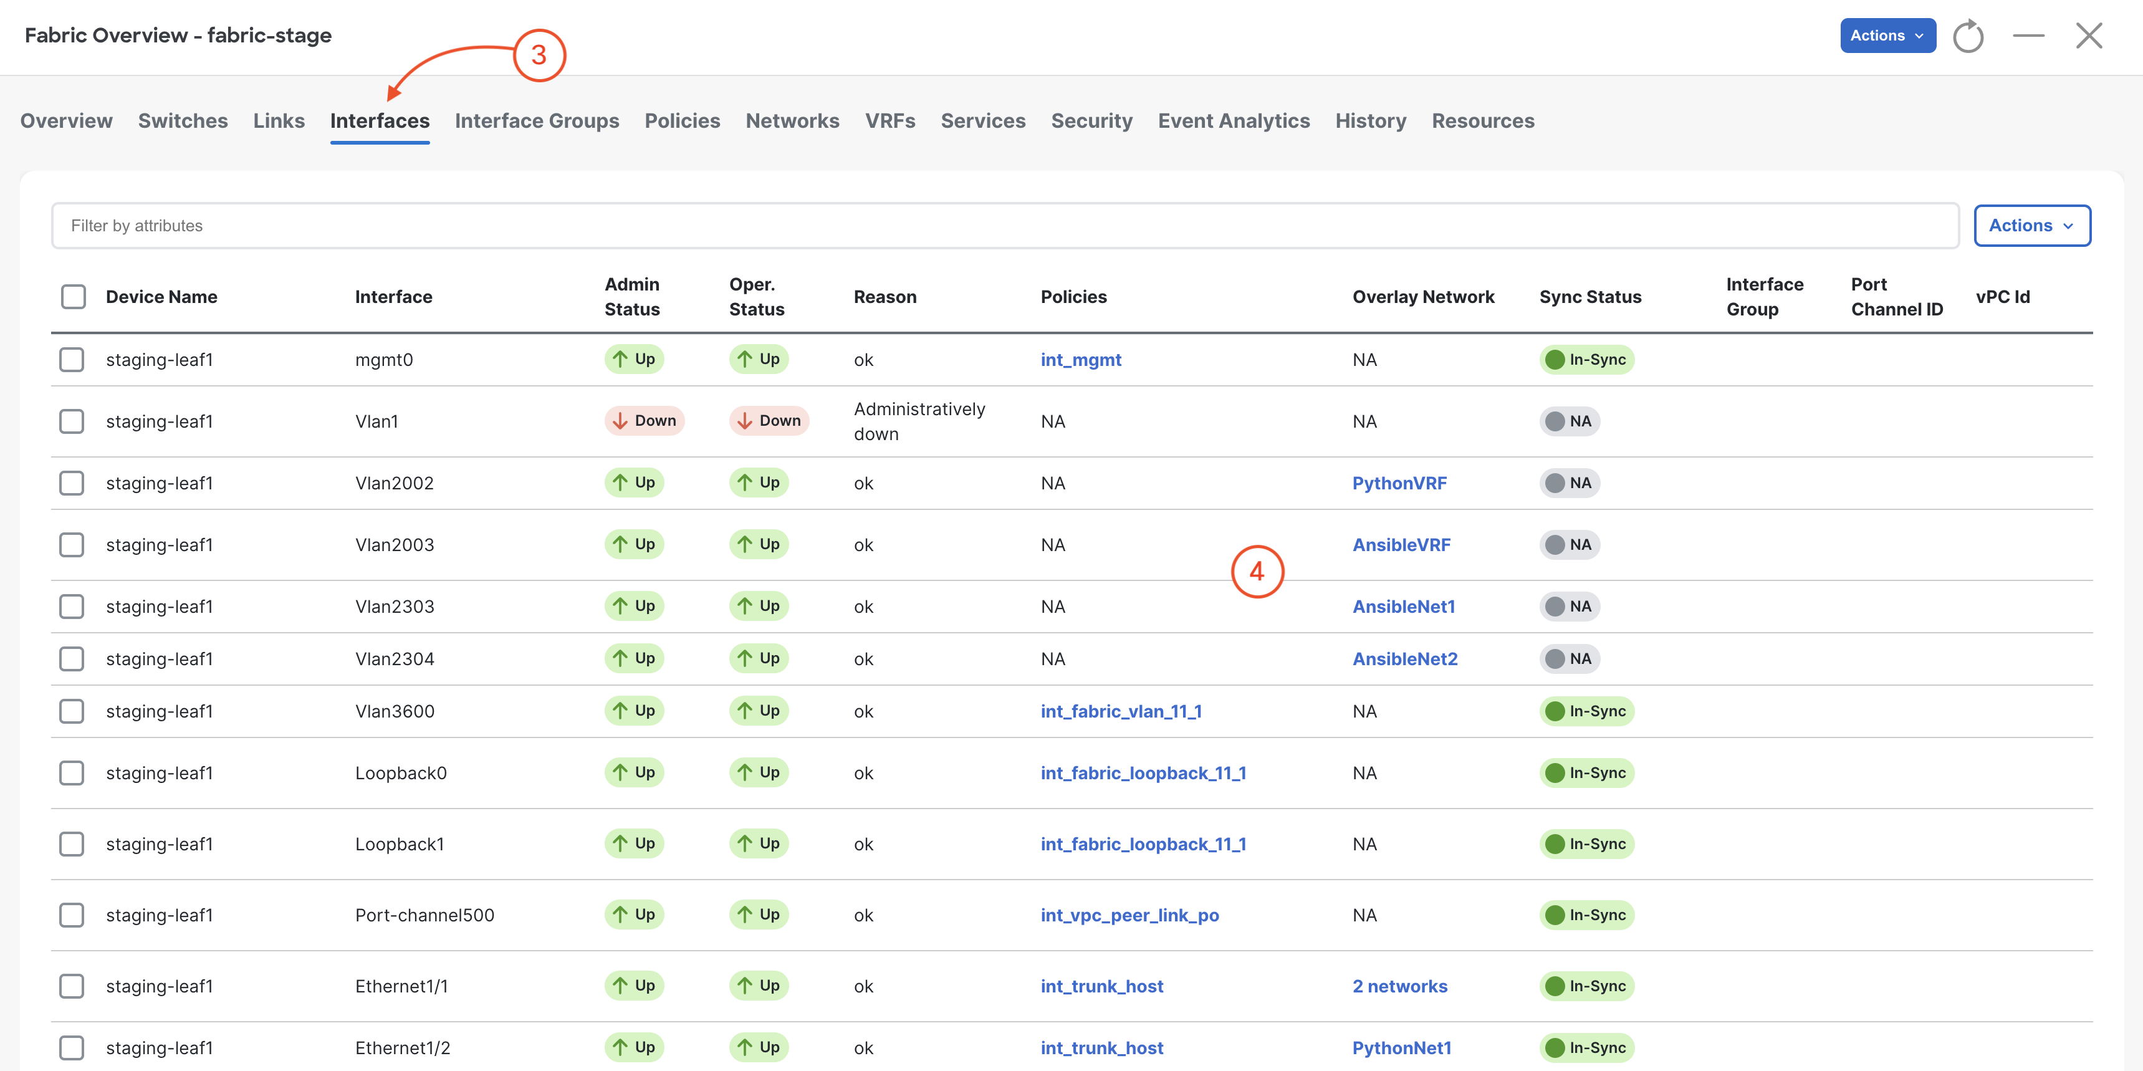
Task: Go to the VRFs tab
Action: point(890,121)
